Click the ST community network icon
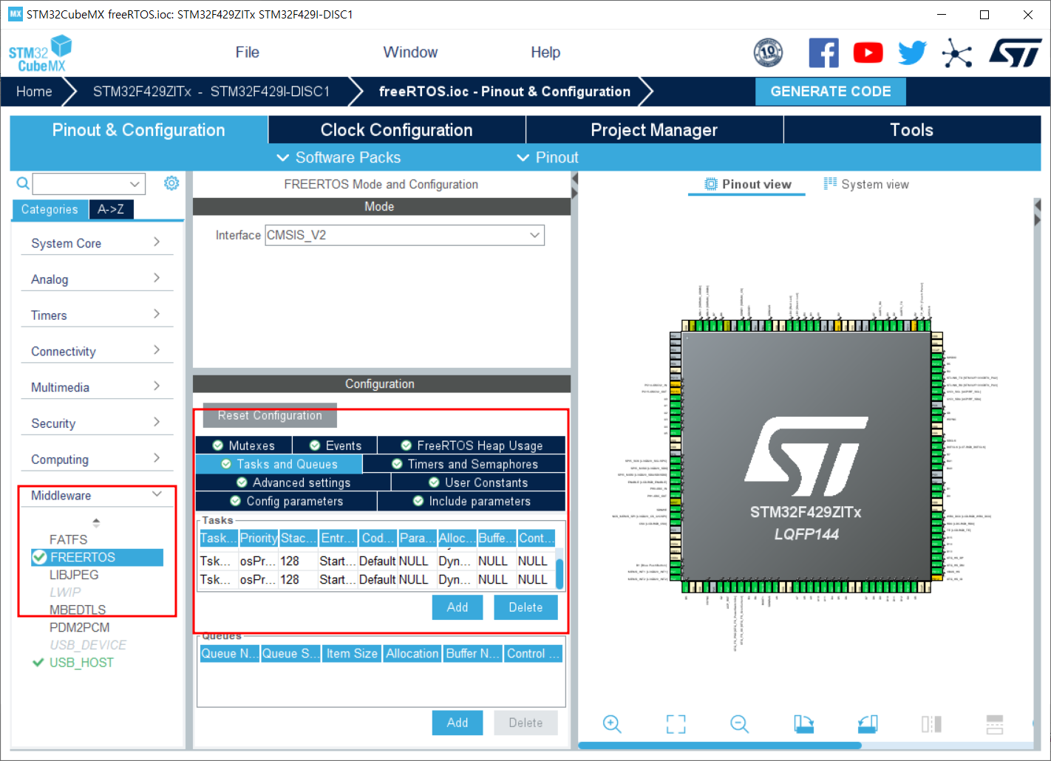 (956, 52)
